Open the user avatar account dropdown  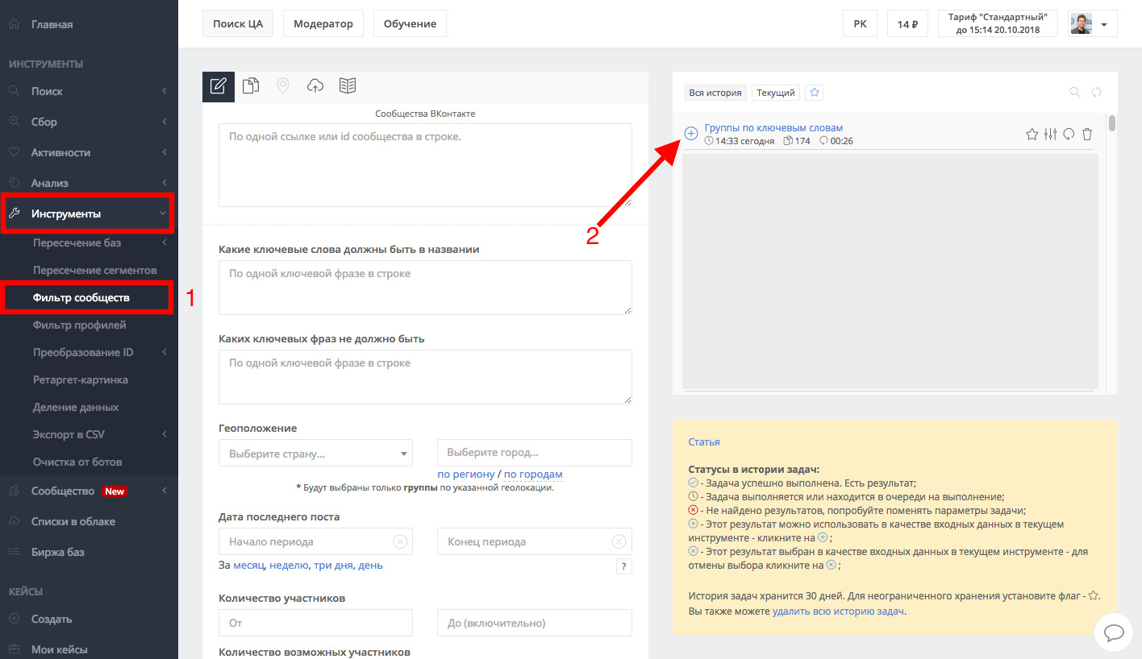coord(1092,24)
